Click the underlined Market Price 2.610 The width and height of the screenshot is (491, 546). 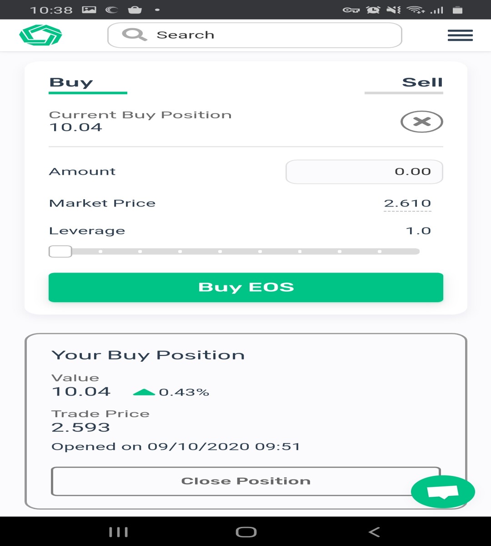pos(407,203)
